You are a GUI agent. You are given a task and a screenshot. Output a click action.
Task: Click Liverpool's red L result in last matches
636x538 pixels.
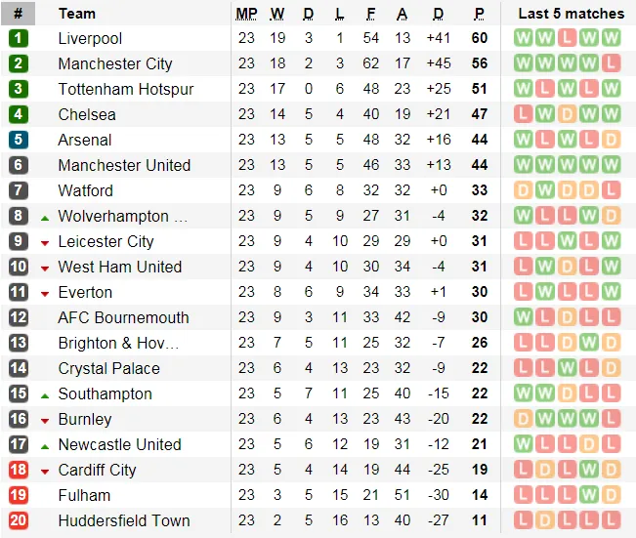(568, 38)
